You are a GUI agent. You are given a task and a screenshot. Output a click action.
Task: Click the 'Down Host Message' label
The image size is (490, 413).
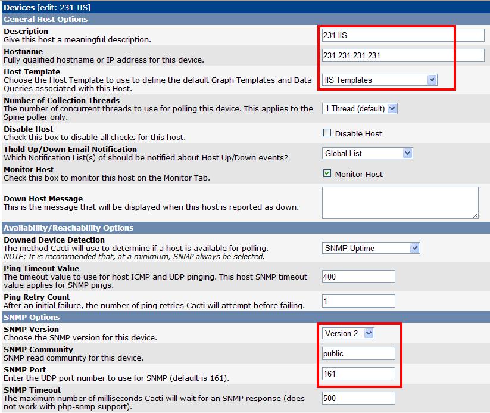pyautogui.click(x=43, y=198)
